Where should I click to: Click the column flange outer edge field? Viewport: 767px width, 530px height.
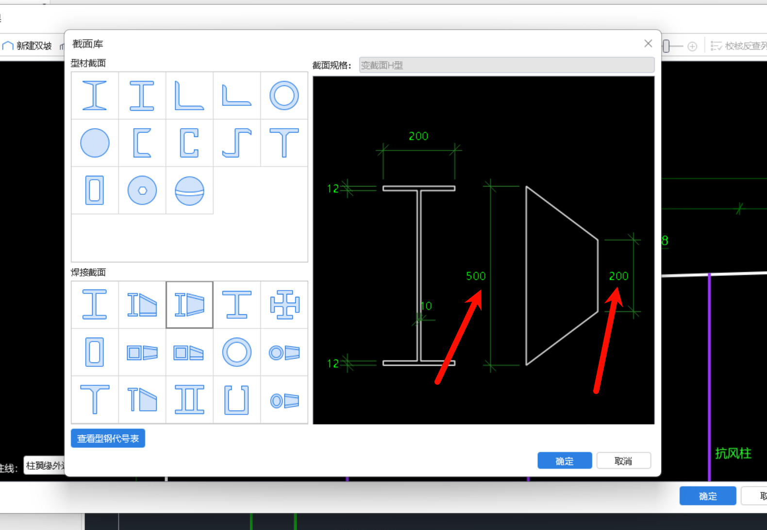pos(44,465)
